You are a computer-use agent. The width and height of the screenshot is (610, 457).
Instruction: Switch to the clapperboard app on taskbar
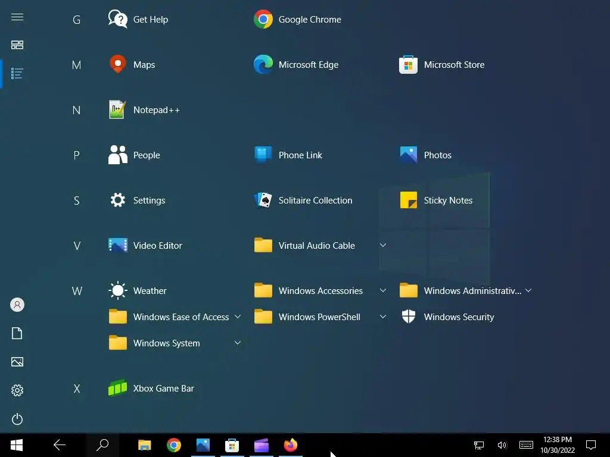coord(262,445)
